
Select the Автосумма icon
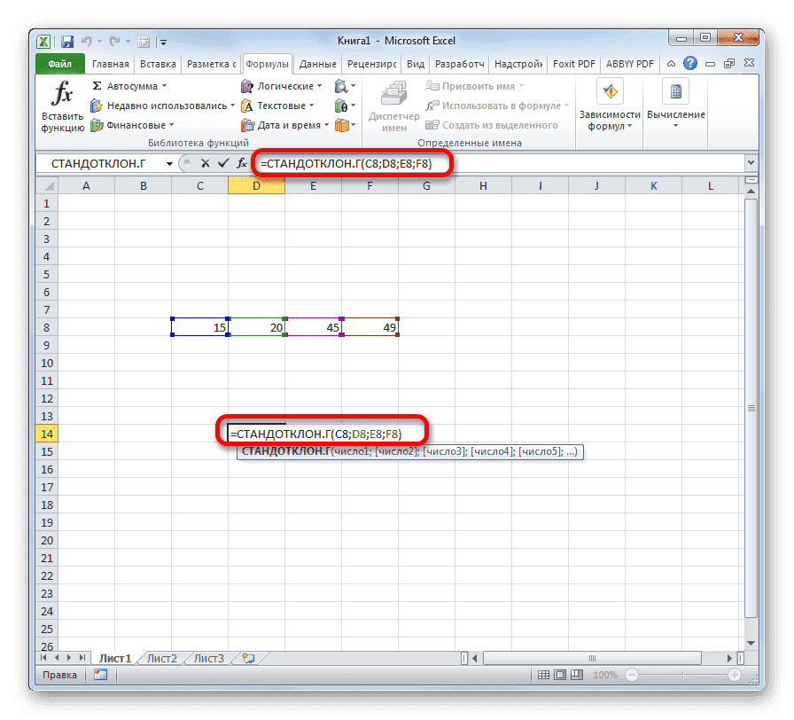(95, 85)
